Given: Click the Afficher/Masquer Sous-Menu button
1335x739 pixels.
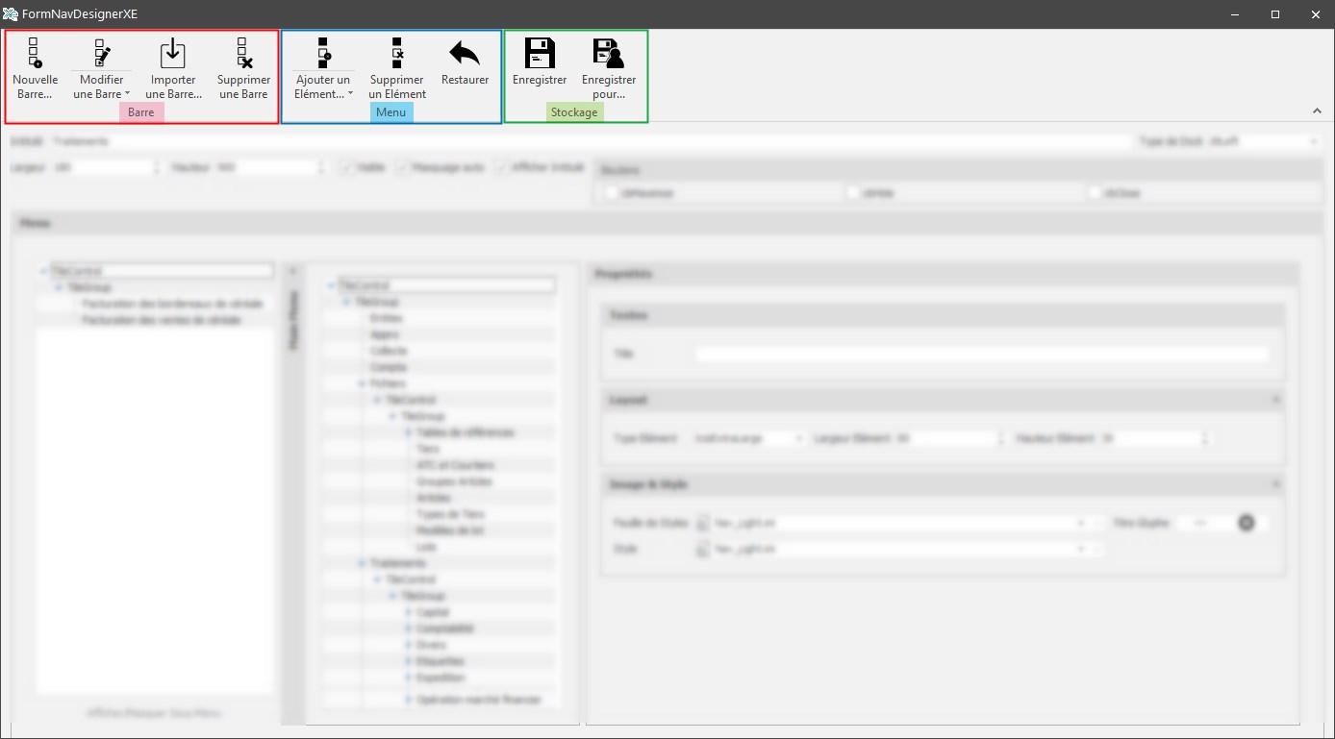Looking at the screenshot, I should point(154,713).
